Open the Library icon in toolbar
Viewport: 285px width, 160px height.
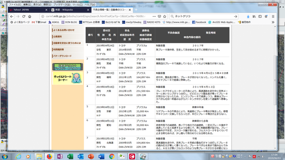254,17
